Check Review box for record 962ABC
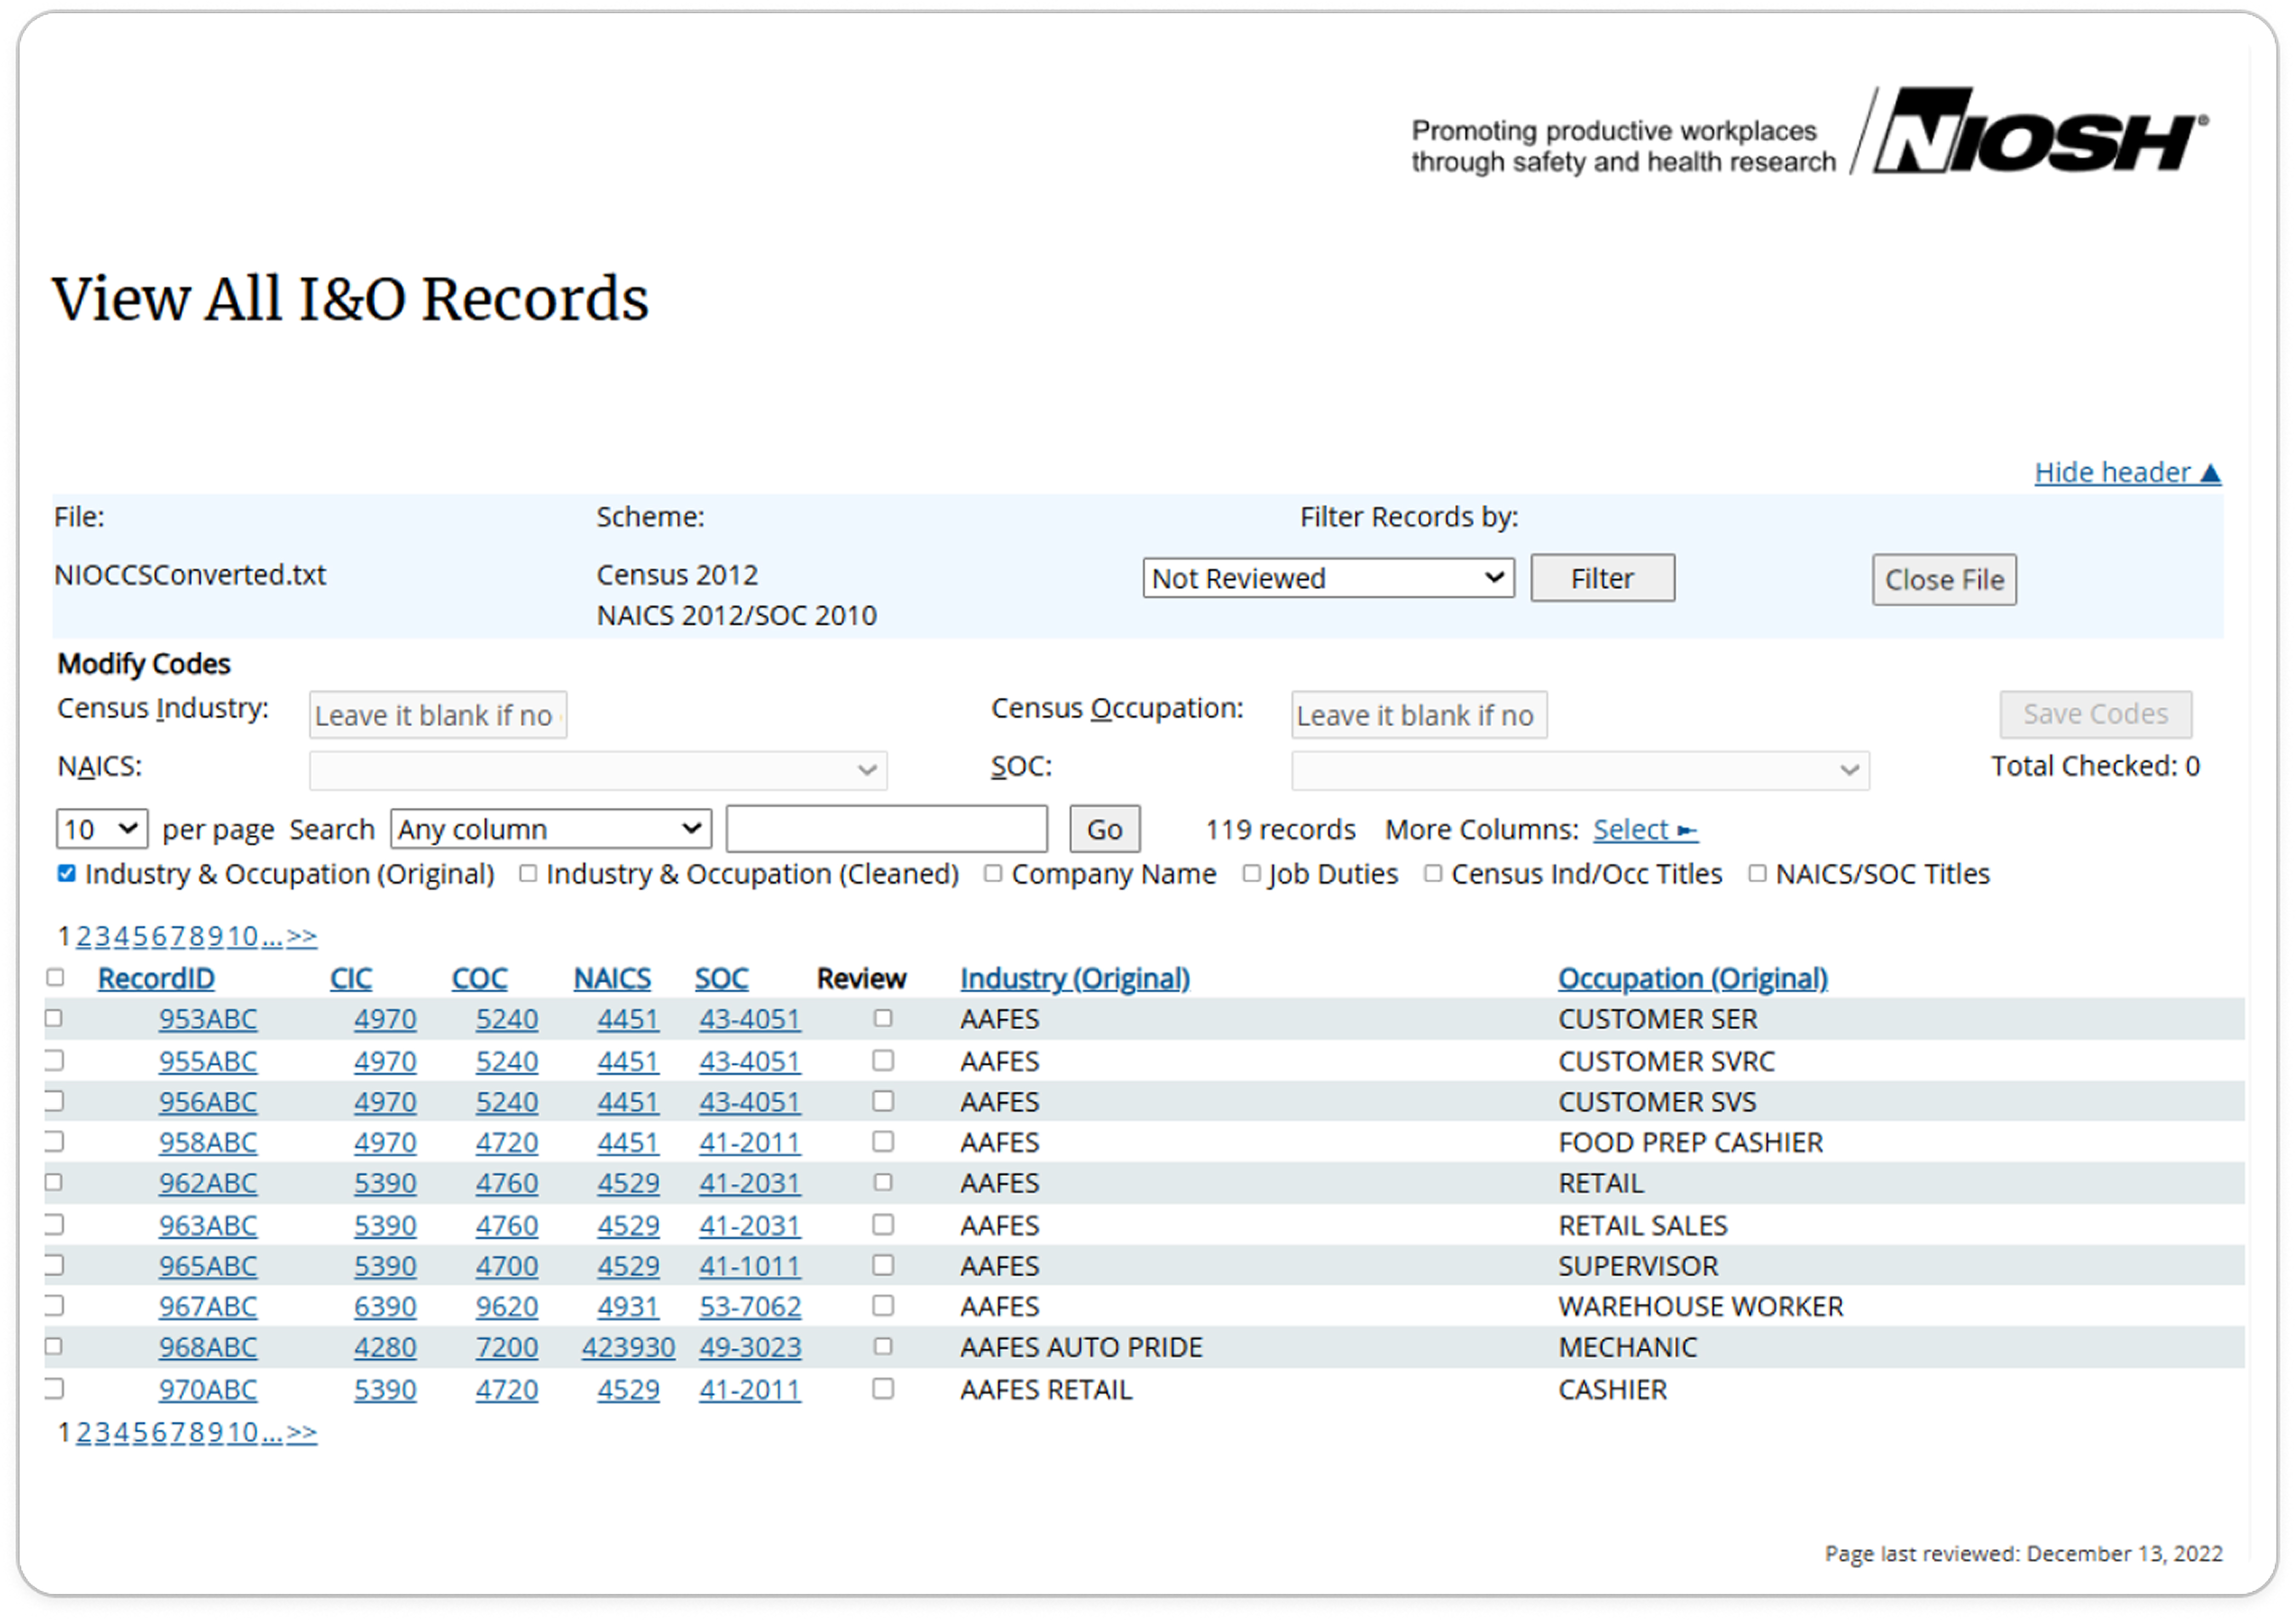The width and height of the screenshot is (2296, 1620). pyautogui.click(x=883, y=1182)
